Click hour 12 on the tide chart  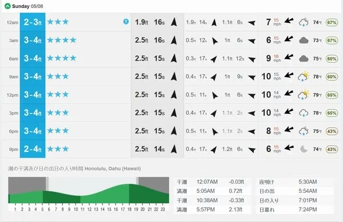point(89,209)
